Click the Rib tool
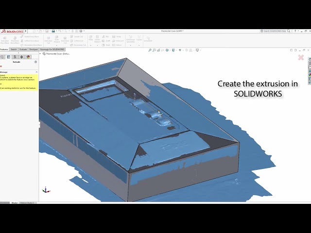The width and height of the screenshot is (311, 233). tap(105, 37)
